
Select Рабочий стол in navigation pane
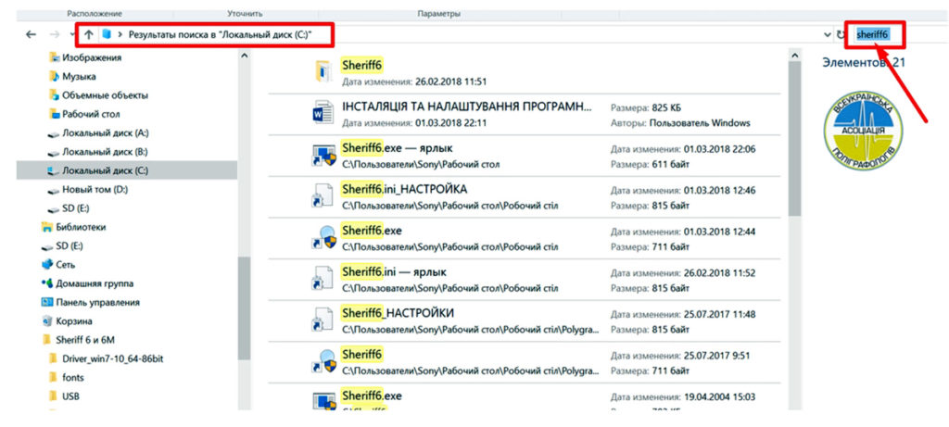click(91, 114)
